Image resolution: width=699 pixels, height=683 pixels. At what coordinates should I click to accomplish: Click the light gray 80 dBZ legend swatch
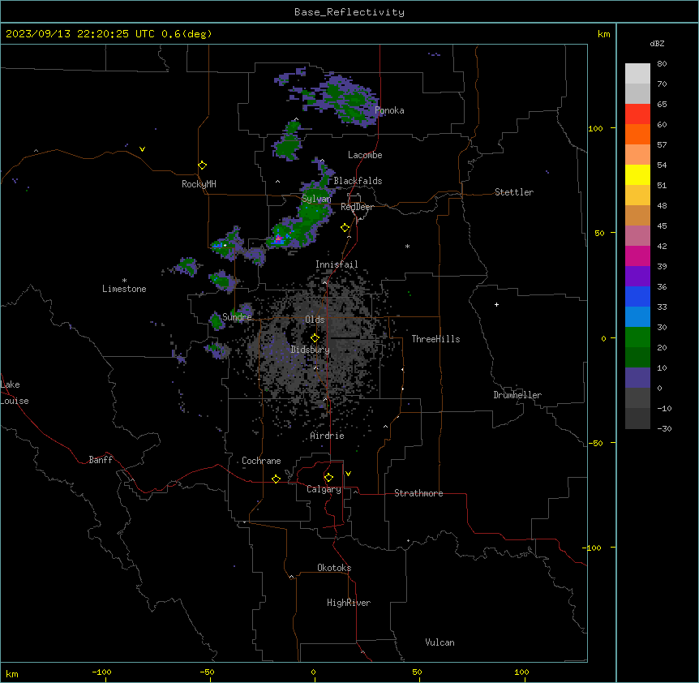[x=637, y=74]
